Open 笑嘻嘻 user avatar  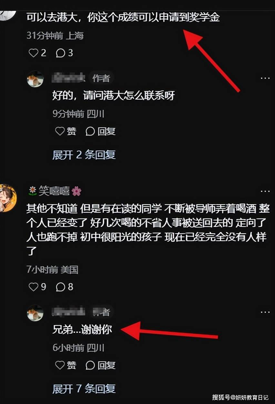click(7, 198)
